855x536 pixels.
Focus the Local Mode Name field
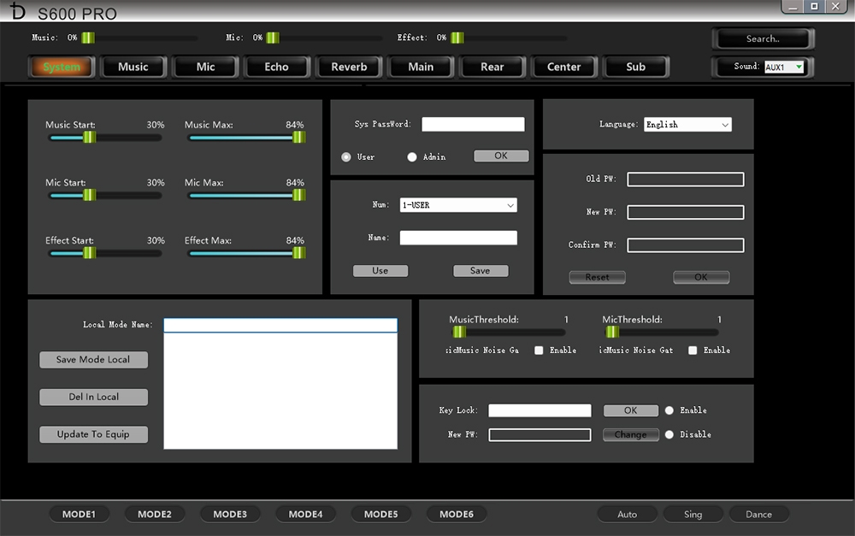pyautogui.click(x=280, y=326)
